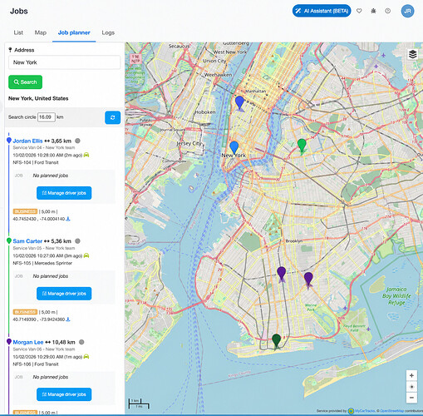Manage driver jobs for Sam Carter
The height and width of the screenshot is (416, 423).
[64, 294]
